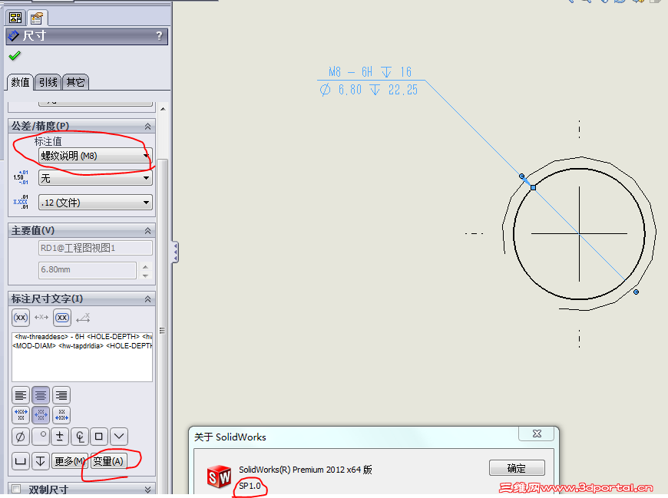Close the 关于 SolidWorks dialog
The width and height of the screenshot is (668, 498).
tap(537, 434)
